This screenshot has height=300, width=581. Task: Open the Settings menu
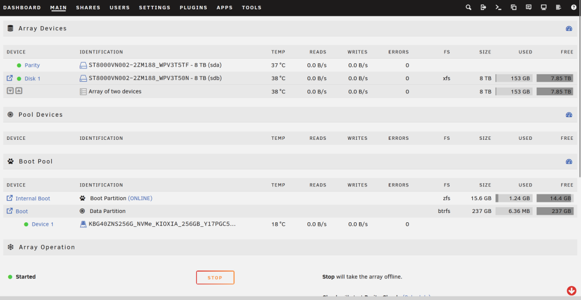tap(155, 8)
